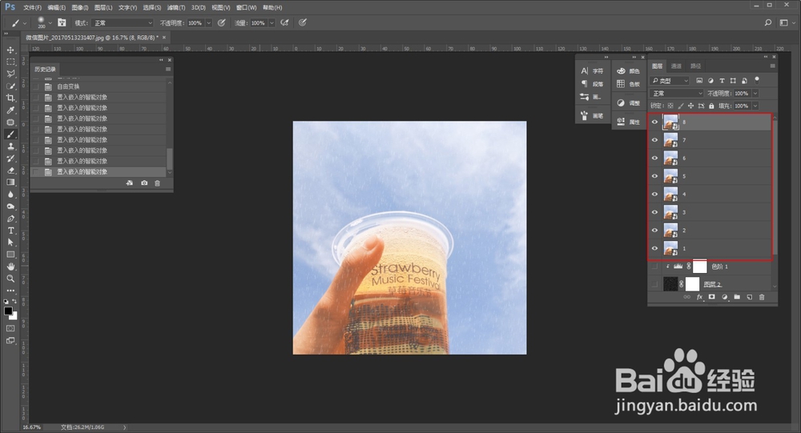Open the 窗口(W) menu

point(246,8)
